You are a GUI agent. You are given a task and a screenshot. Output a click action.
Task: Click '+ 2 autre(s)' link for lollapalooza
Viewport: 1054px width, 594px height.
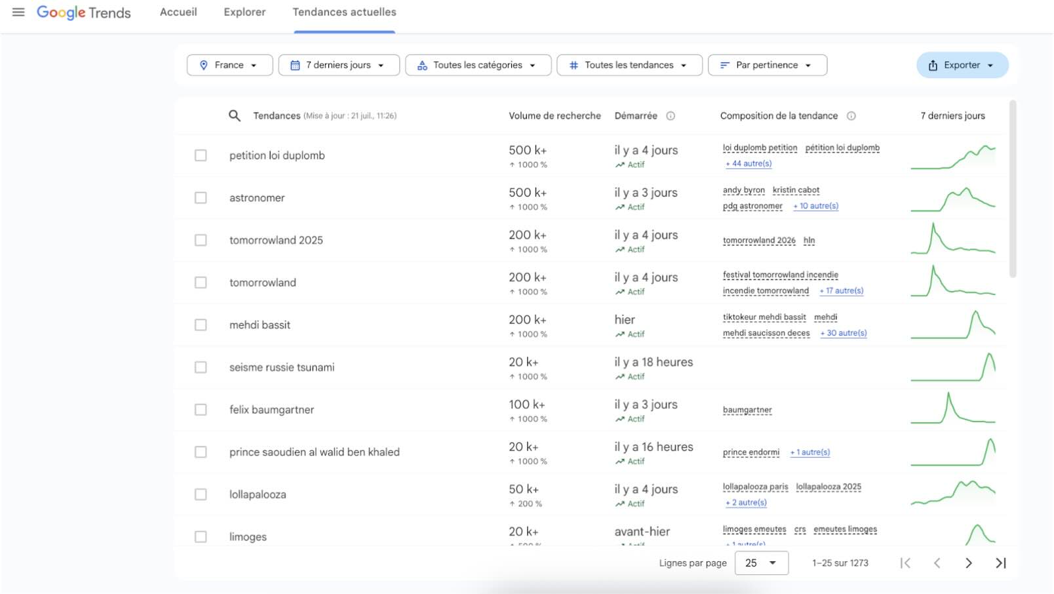[746, 503]
